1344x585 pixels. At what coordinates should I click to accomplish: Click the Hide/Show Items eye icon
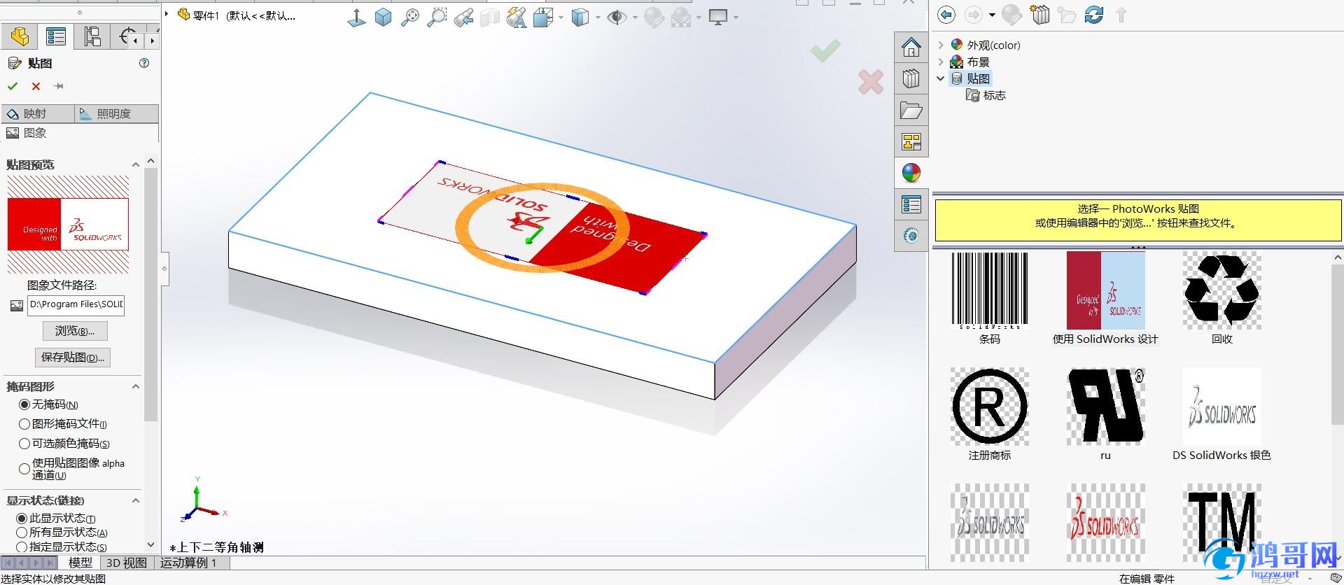[617, 17]
